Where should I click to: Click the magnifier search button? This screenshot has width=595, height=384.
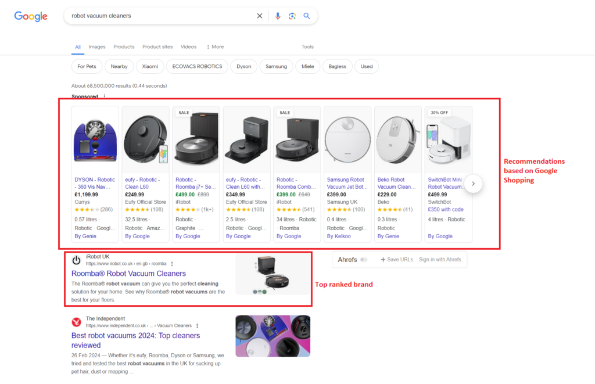click(x=307, y=16)
